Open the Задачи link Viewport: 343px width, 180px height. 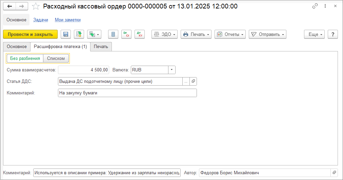(x=41, y=20)
